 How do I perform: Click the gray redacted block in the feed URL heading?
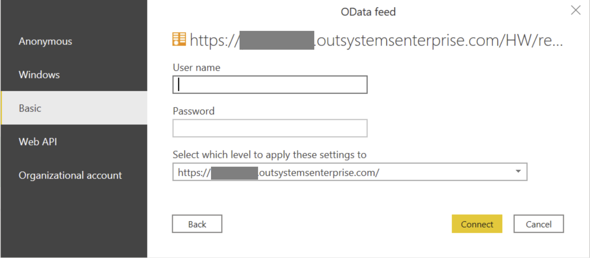point(277,40)
